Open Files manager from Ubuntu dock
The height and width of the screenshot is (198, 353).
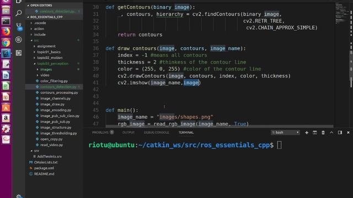[6, 10]
